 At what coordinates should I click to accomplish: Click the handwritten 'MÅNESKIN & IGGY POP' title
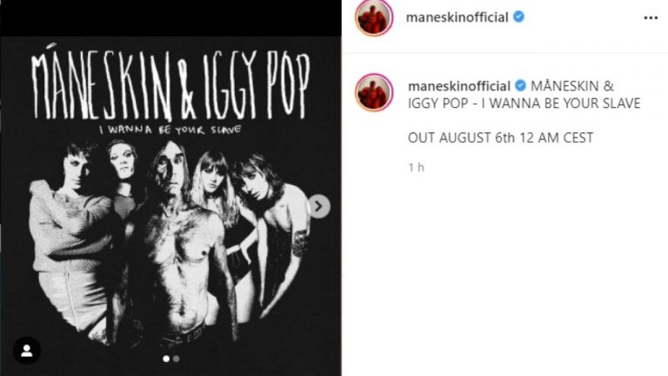[170, 84]
